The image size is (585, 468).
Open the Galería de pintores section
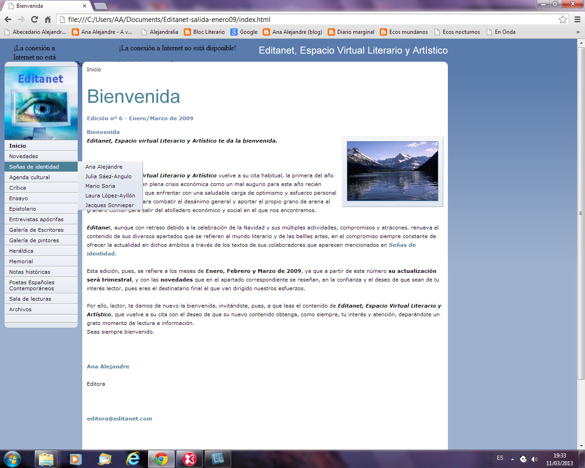(x=34, y=240)
